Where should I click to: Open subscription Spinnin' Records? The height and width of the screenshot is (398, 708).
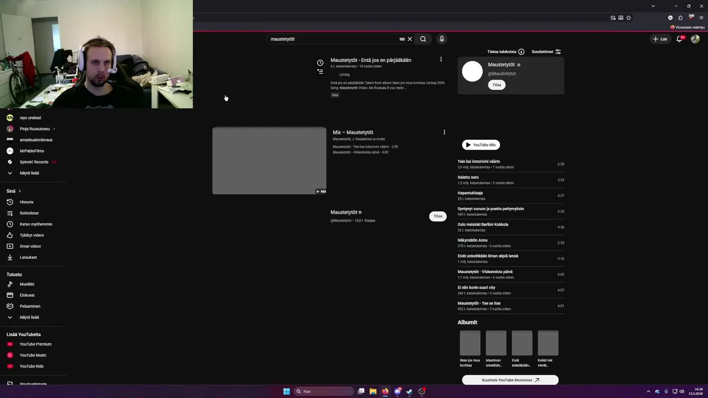pos(33,162)
